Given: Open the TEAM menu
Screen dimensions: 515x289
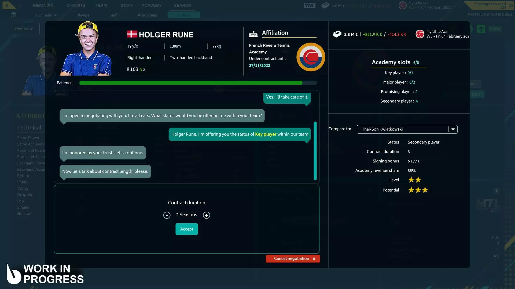Looking at the screenshot, I should (101, 5).
